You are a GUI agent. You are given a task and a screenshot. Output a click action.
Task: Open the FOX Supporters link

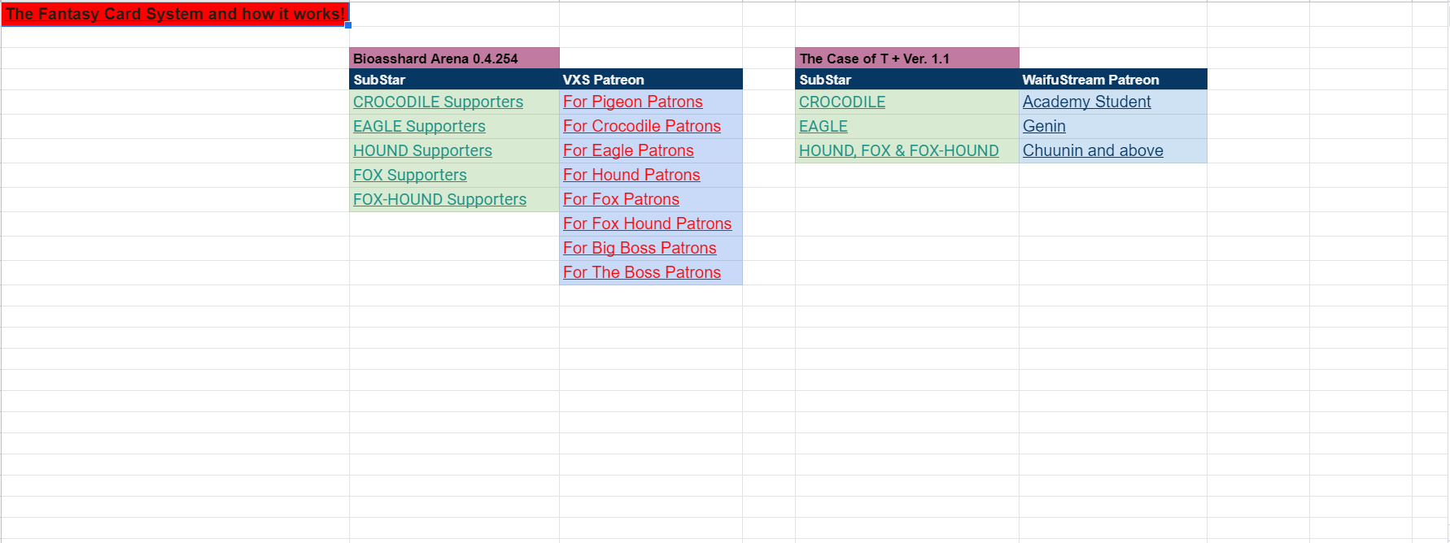coord(409,176)
